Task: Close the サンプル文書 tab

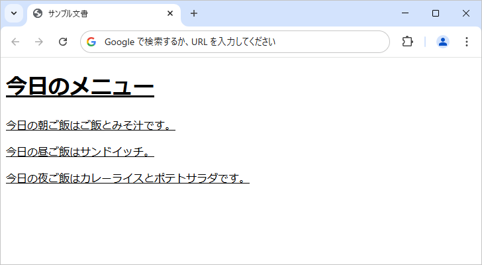Action: (170, 13)
